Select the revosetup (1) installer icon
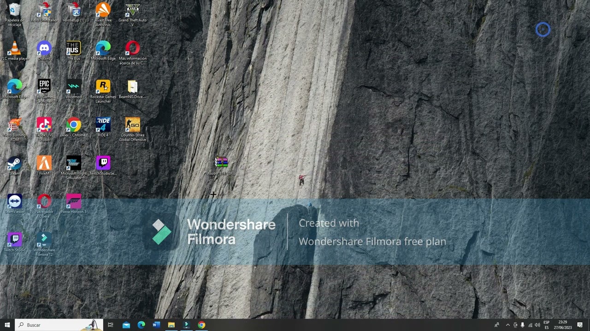Viewport: 590px width, 331px height. [74, 13]
